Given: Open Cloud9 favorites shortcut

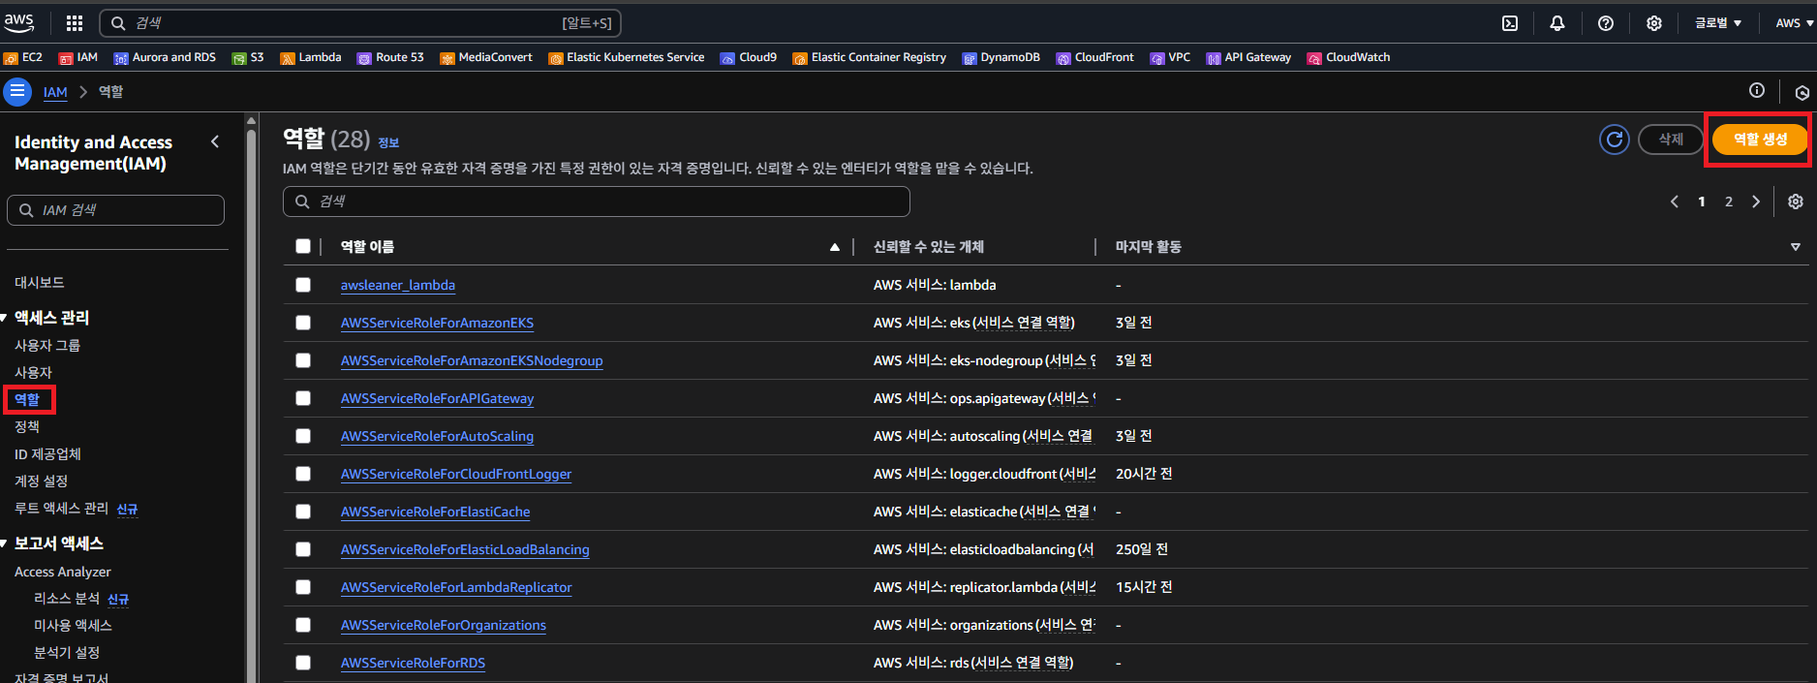Looking at the screenshot, I should (x=749, y=58).
